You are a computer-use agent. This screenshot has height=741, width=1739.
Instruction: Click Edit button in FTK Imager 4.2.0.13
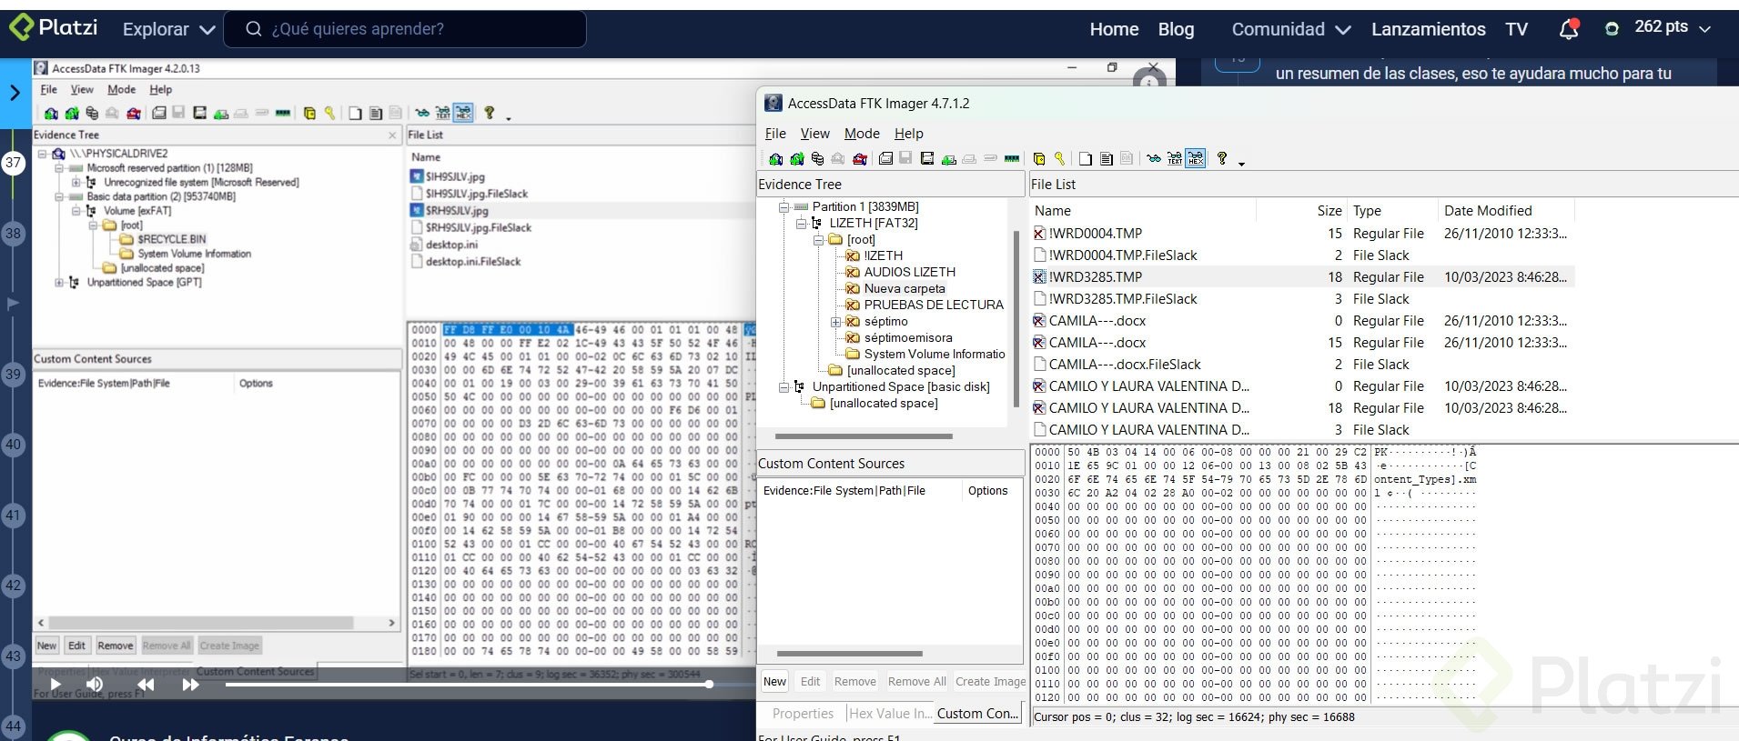click(76, 646)
